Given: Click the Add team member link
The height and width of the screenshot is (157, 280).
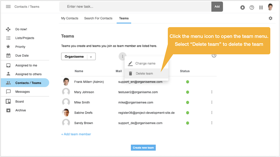Looking at the screenshot, I should pyautogui.click(x=76, y=134).
